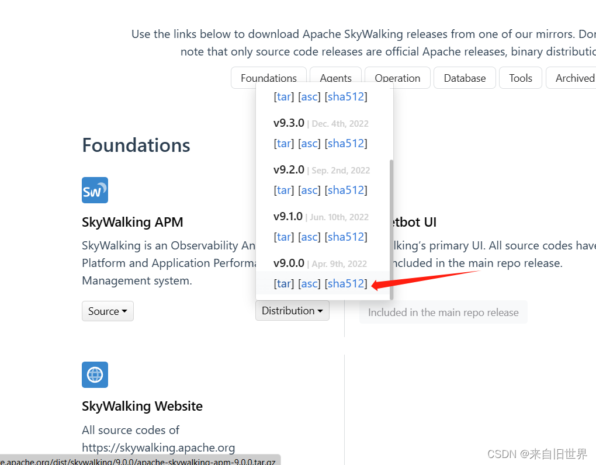Open the v9.0.0 sha512 checksum link
This screenshot has width=596, height=465.
(x=346, y=283)
